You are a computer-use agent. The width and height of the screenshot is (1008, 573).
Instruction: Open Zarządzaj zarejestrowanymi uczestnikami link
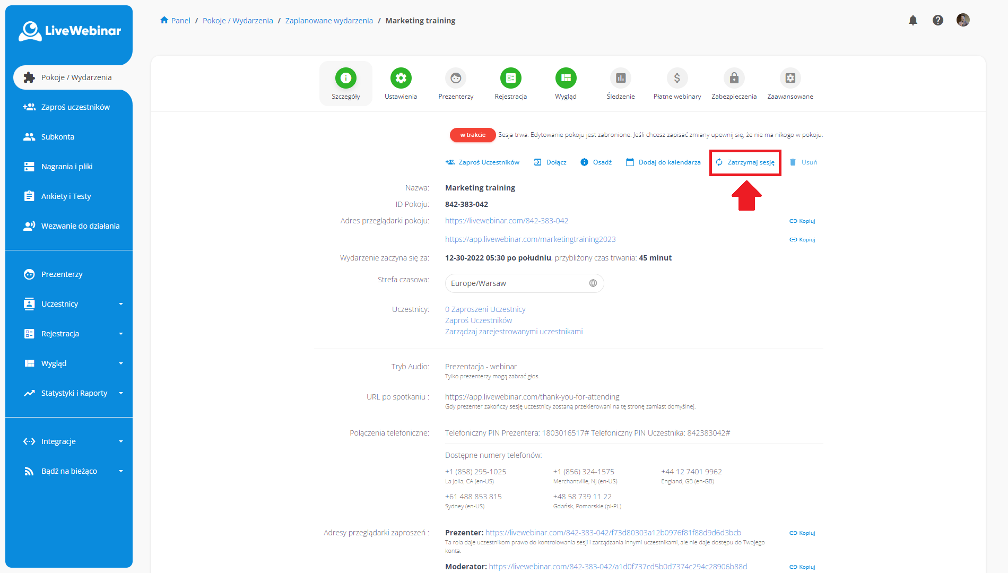(x=514, y=331)
